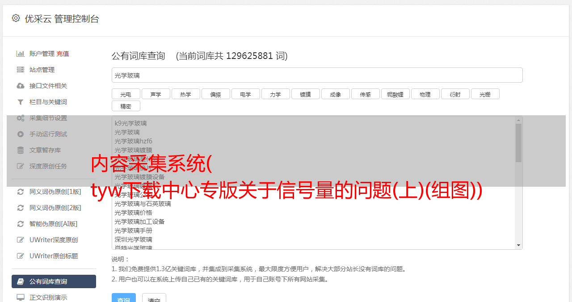Screen dimensions: 572x302
Task: Click the gears icon for 采集细节设置
Action: 21,118
